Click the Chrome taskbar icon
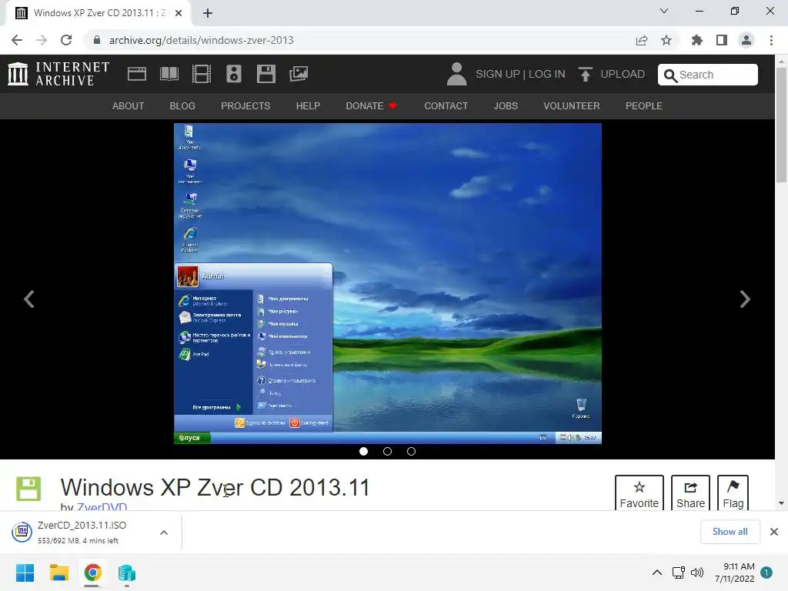 (x=92, y=573)
